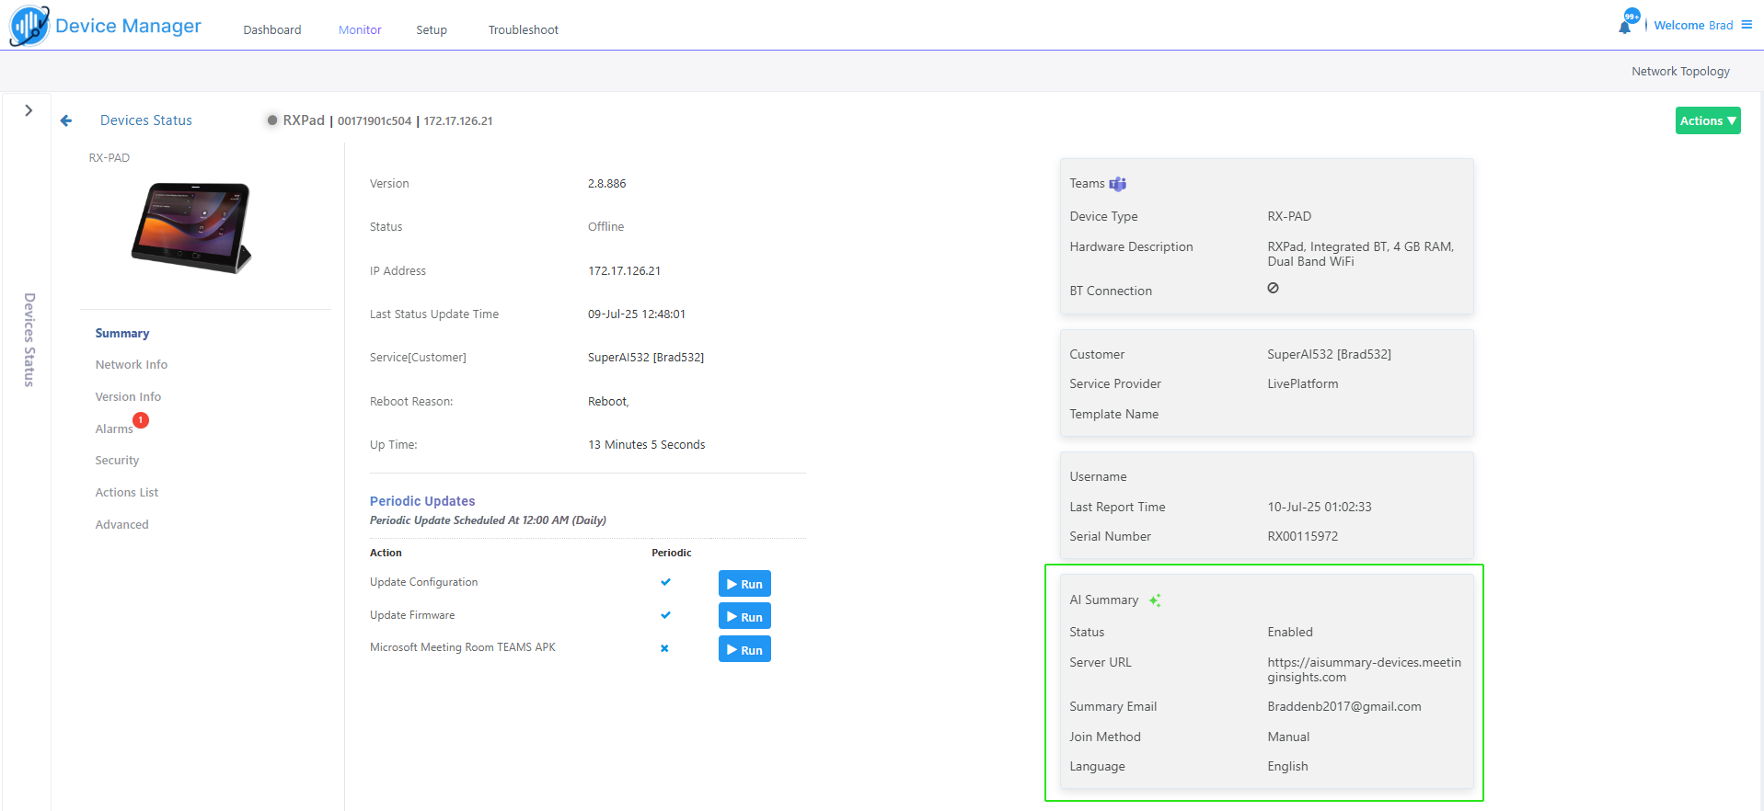Click the Teams APK periodic X mark

(x=664, y=648)
